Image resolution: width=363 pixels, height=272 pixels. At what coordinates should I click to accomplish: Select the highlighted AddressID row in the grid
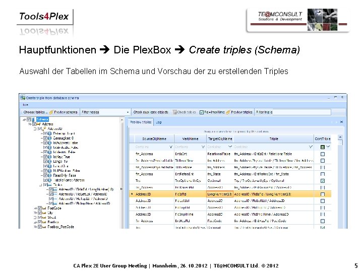click(x=230, y=194)
